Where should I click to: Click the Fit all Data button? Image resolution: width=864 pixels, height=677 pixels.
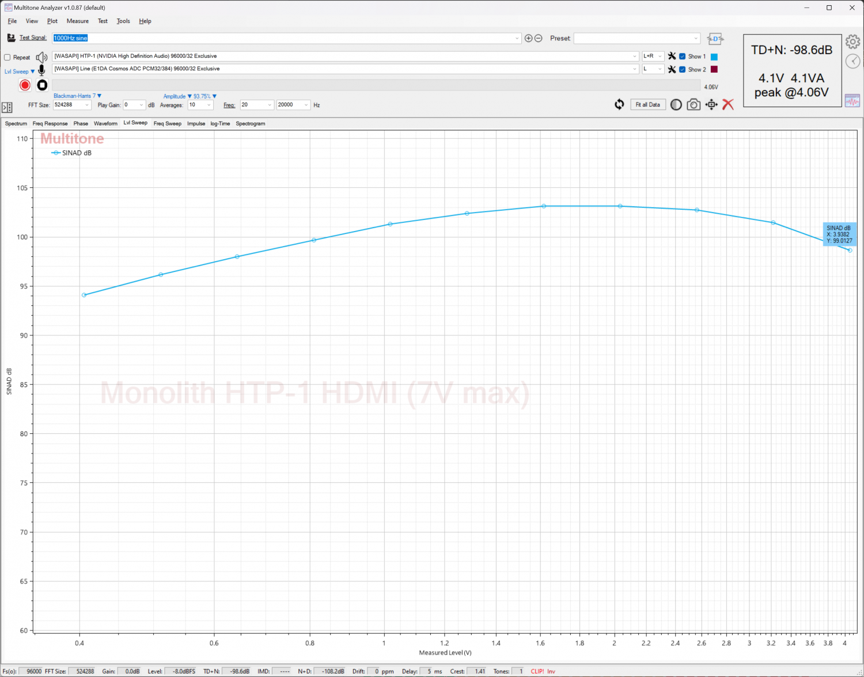[648, 104]
